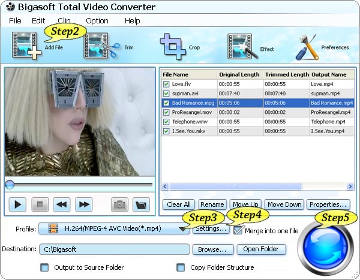Toggle Merge into one file checkbox
This screenshot has width=360, height=280.
(238, 230)
